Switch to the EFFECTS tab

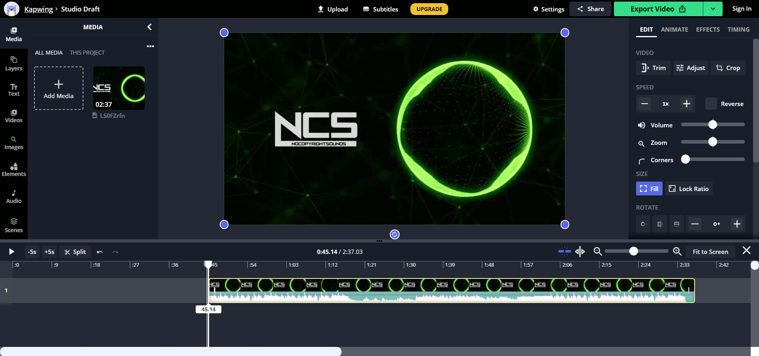pyautogui.click(x=708, y=29)
